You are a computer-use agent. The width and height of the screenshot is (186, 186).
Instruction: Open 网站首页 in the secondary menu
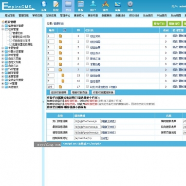point(162,15)
